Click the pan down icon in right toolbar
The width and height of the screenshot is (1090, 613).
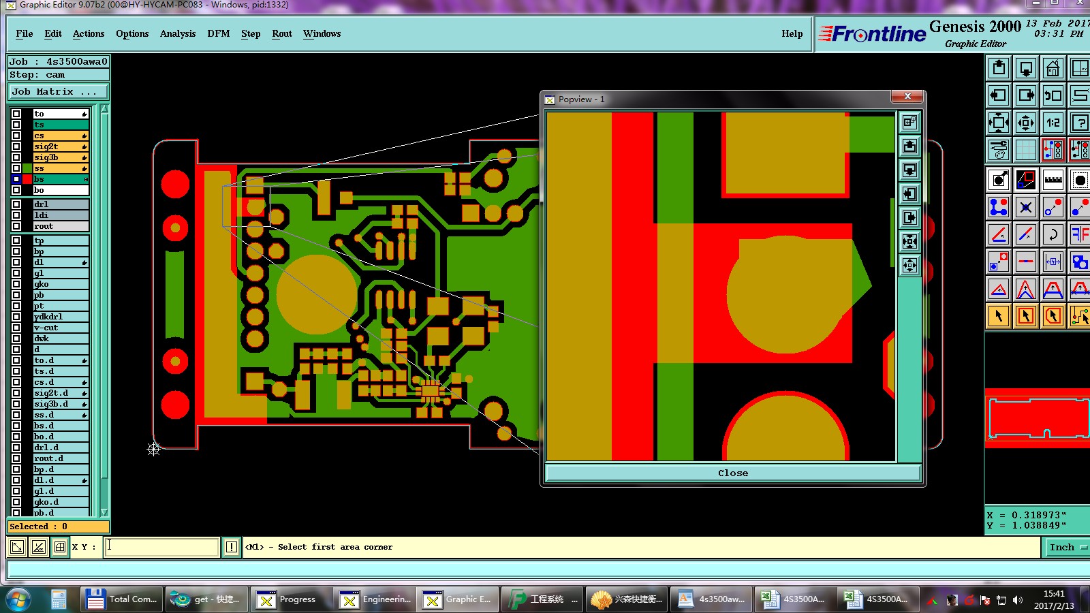1026,68
